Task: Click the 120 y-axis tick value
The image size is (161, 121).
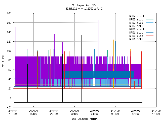Action: click(9, 42)
